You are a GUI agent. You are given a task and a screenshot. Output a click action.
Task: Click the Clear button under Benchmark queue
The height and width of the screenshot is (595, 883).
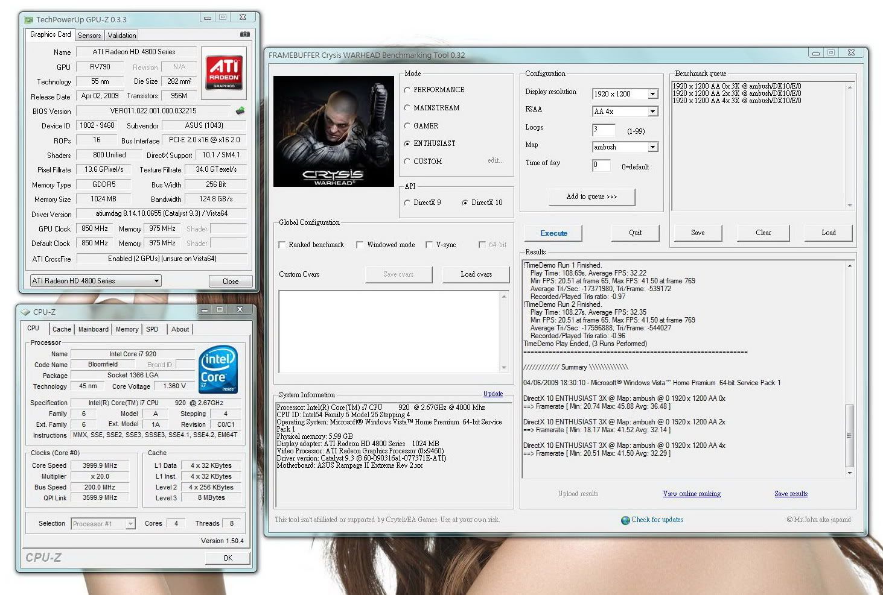point(763,233)
